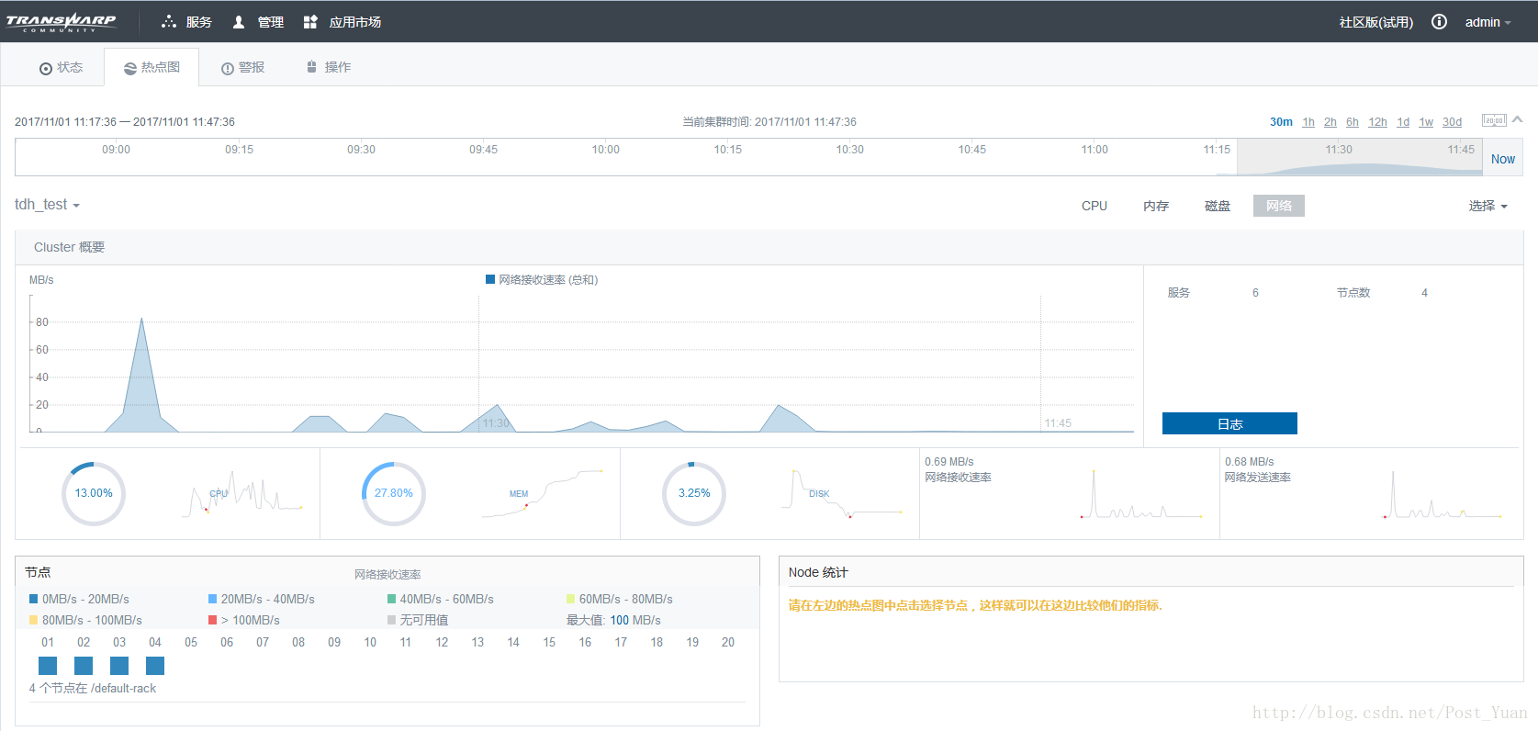Select node 02 heatmap square
Screen dimensions: 1538x731
tap(84, 666)
